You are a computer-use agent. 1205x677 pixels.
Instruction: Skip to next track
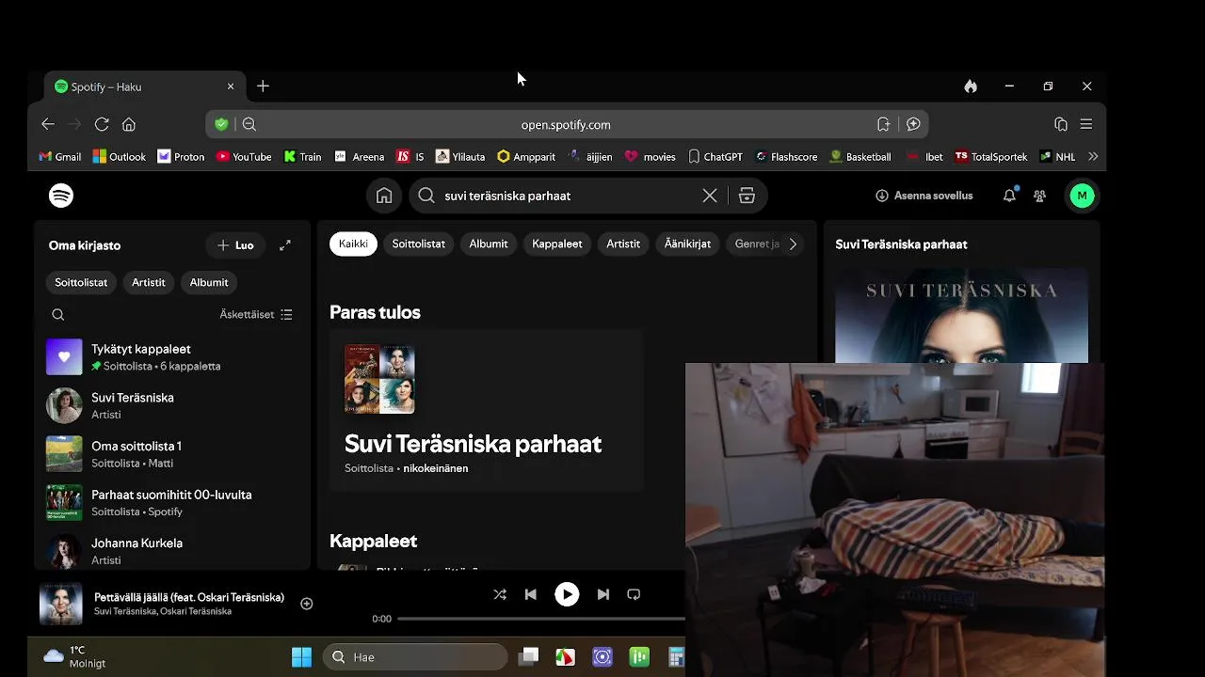[603, 594]
